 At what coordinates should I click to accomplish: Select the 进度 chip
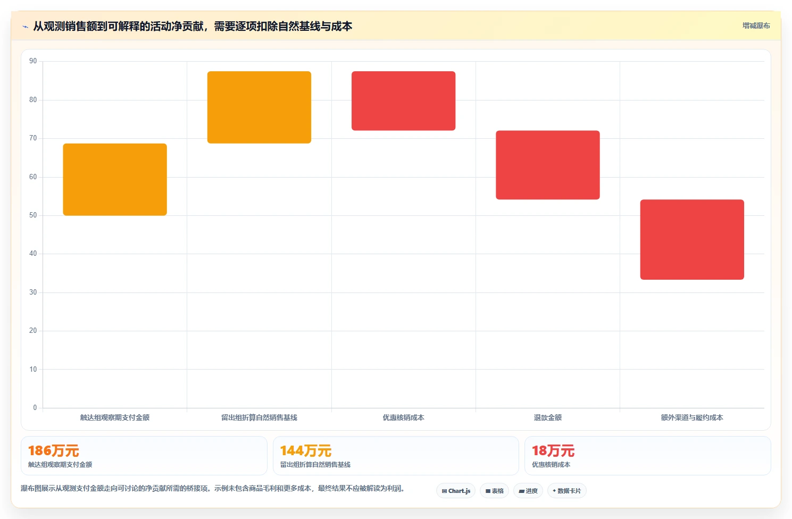(528, 491)
